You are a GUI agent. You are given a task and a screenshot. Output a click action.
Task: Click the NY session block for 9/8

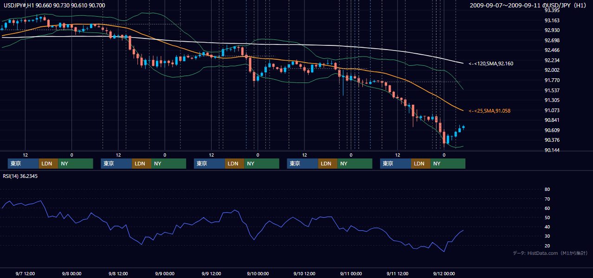tap(168, 164)
